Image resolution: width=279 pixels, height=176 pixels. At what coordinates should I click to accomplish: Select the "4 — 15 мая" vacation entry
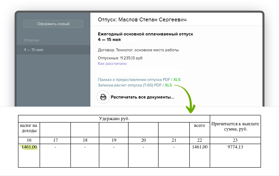(x=34, y=50)
